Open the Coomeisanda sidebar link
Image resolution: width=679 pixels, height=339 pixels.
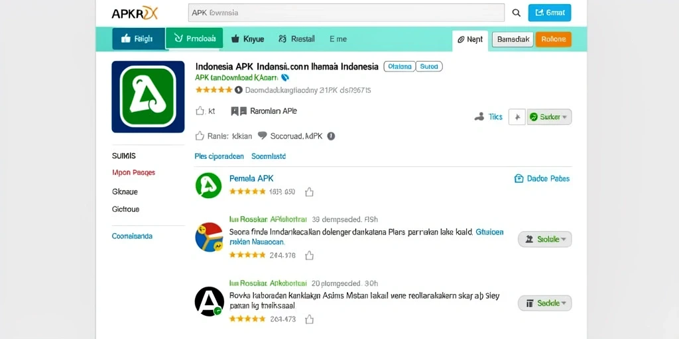pos(132,236)
